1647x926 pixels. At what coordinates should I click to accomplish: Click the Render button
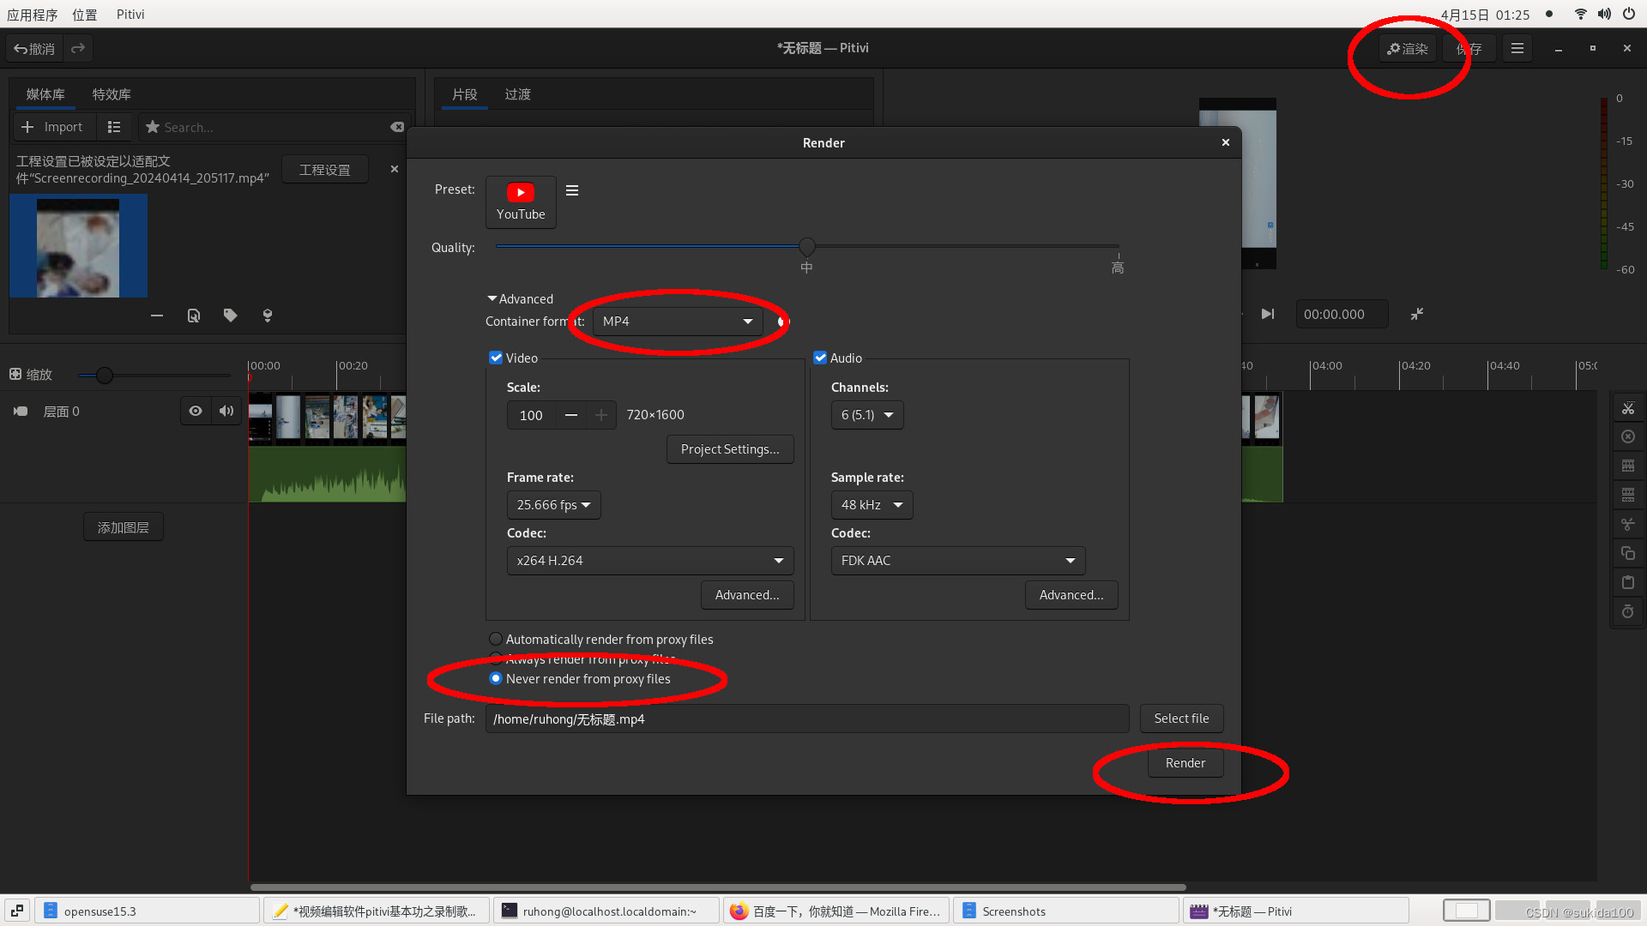[x=1185, y=763]
